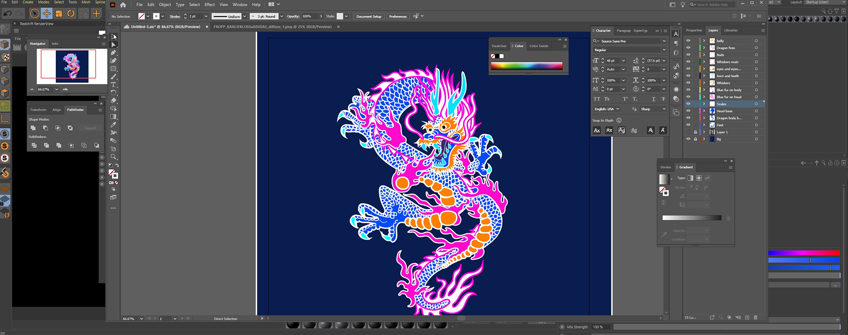Select Radial Gradient type icon
The width and height of the screenshot is (848, 335).
(x=699, y=178)
